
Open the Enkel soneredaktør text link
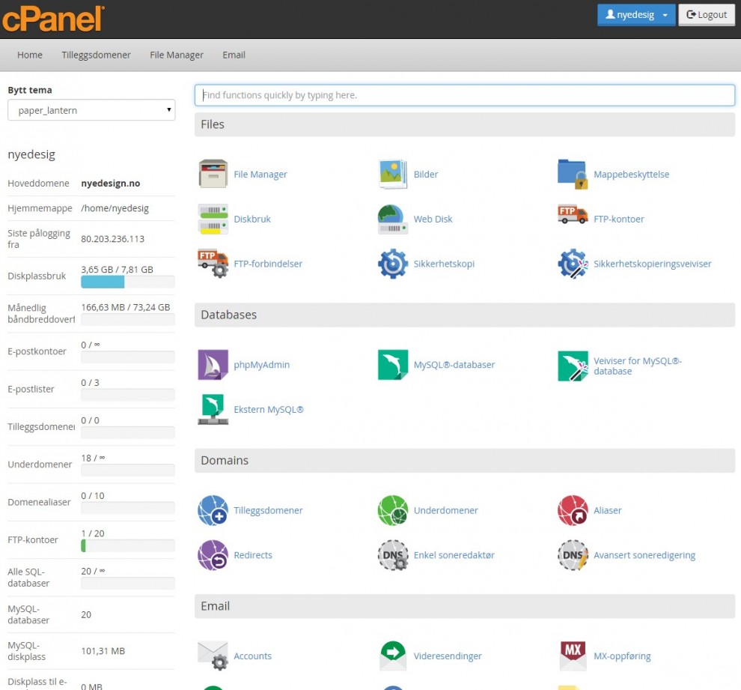click(x=454, y=555)
